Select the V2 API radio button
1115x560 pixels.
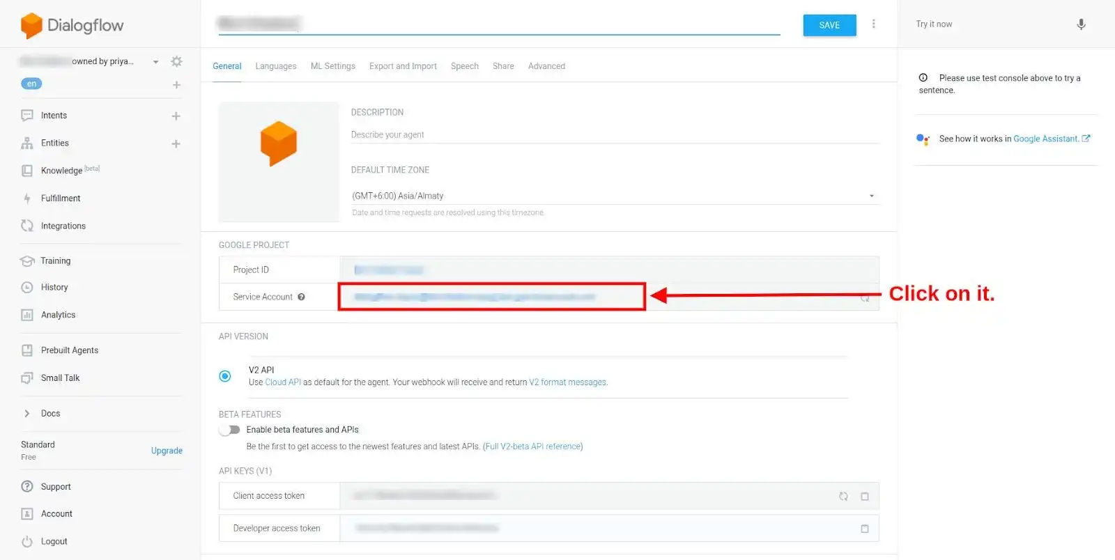[x=225, y=376]
